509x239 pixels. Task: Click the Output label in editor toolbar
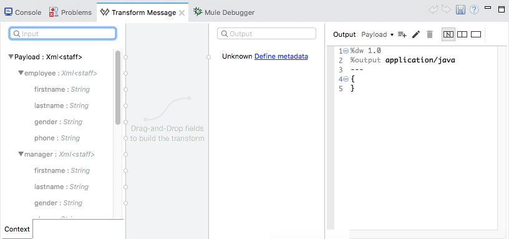pyautogui.click(x=344, y=34)
